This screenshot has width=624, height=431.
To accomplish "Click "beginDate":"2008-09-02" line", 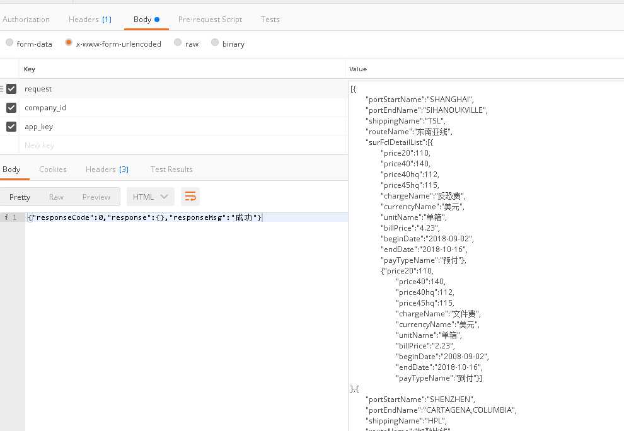I will point(442,357).
